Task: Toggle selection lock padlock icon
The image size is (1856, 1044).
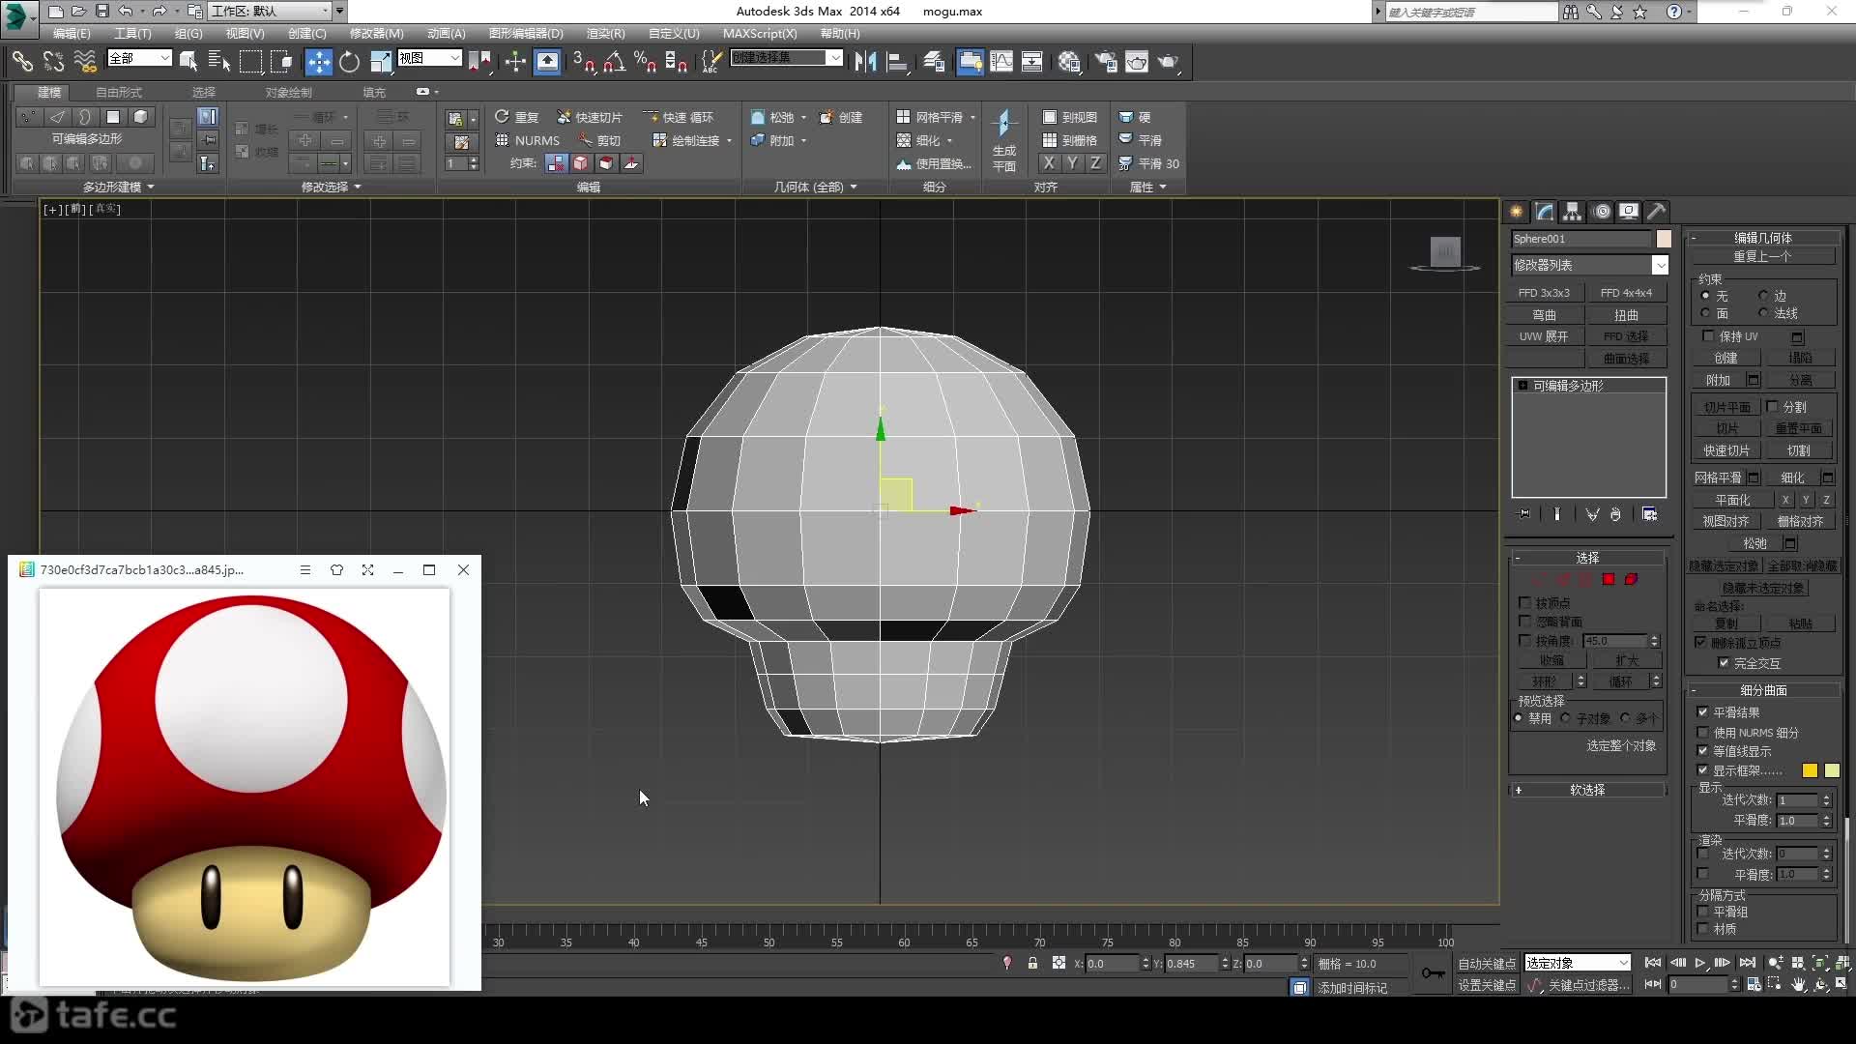Action: tap(1032, 963)
